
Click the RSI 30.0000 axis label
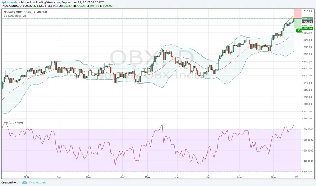point(308,171)
